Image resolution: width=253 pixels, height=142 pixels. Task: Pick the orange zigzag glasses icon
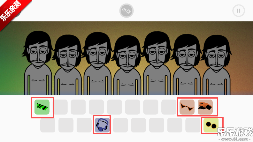click(x=187, y=107)
